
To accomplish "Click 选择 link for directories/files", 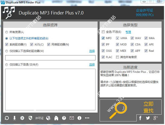I will click(x=92, y=65).
